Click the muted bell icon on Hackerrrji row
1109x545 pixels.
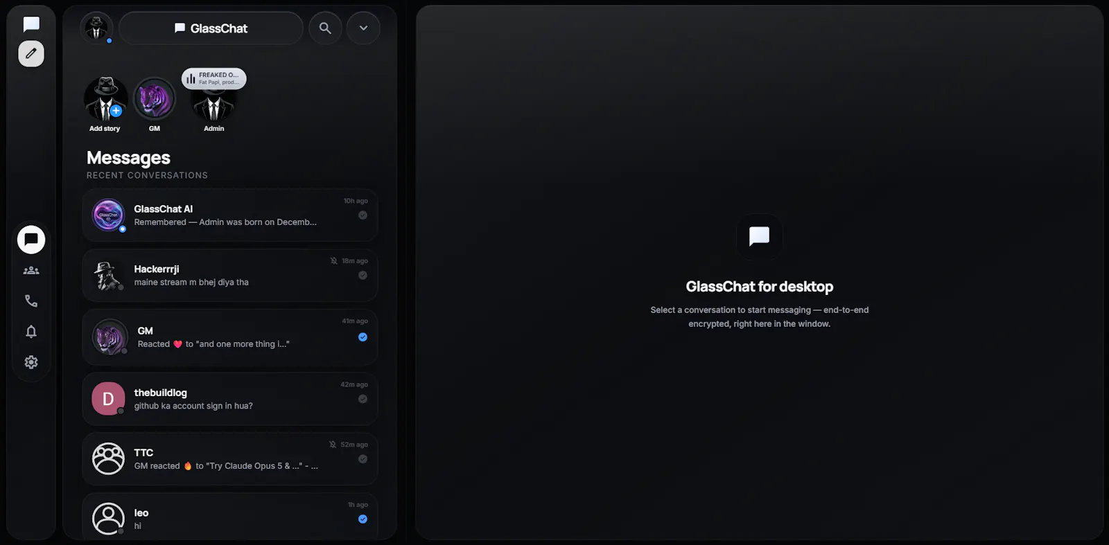pos(334,261)
